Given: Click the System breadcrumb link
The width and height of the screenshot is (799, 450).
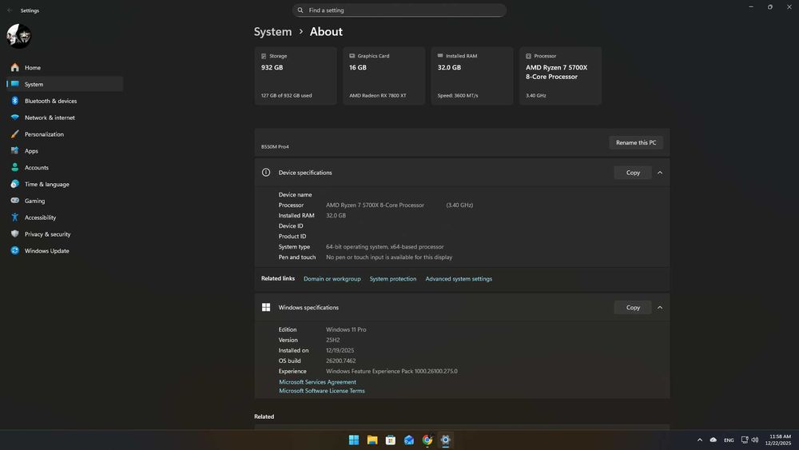Looking at the screenshot, I should (x=272, y=32).
